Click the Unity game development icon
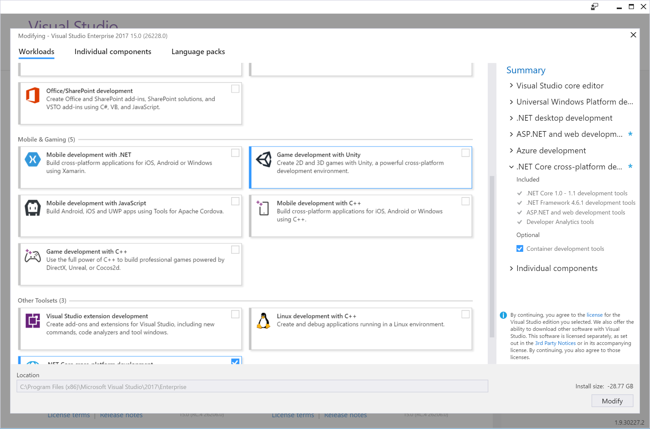 point(264,159)
